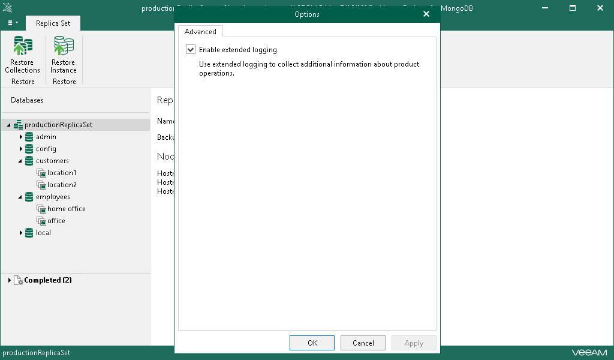This screenshot has height=360, width=614.
Task: Select the local database label
Action: [43, 233]
